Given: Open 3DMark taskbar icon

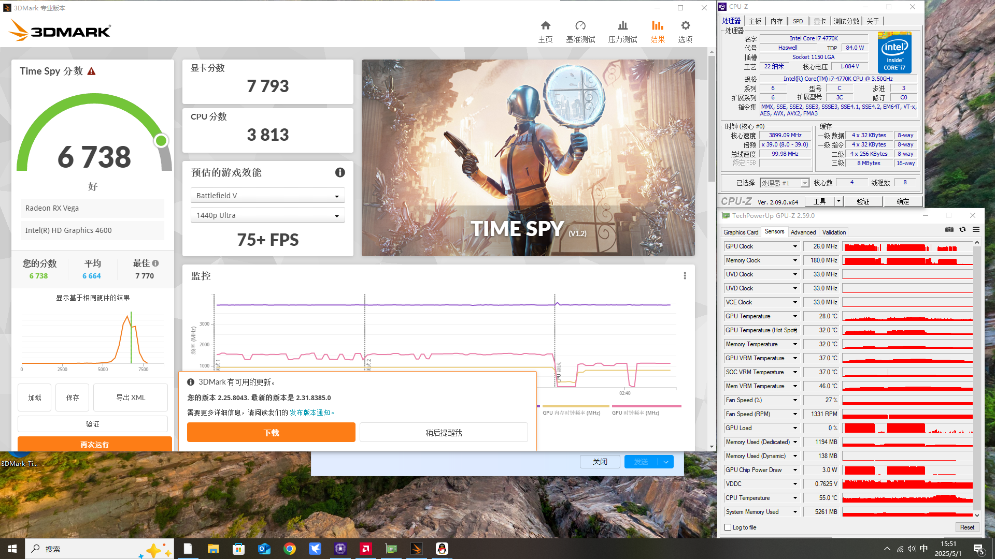Looking at the screenshot, I should [416, 549].
